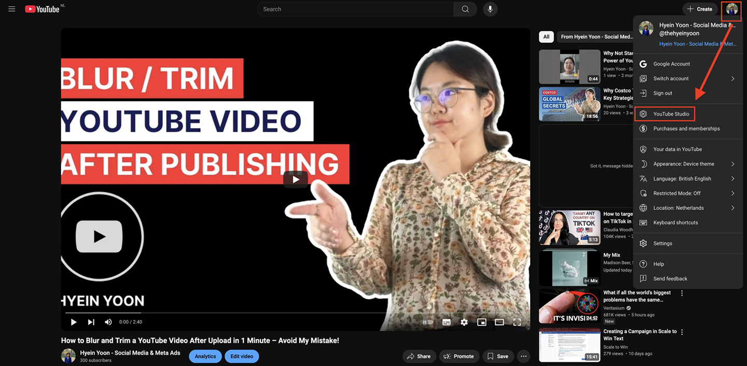Select From Hyein Yoon filter chip

596,37
